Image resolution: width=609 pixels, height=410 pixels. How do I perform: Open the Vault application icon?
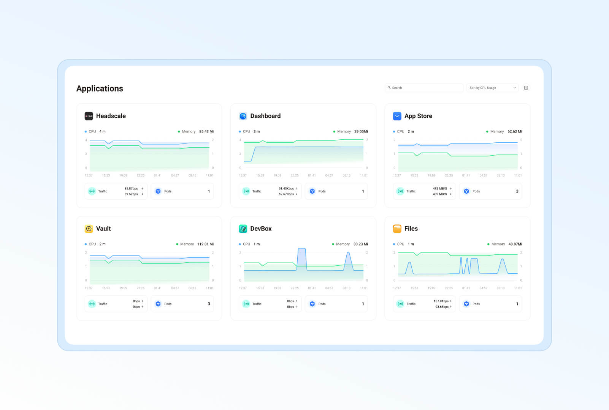(89, 229)
